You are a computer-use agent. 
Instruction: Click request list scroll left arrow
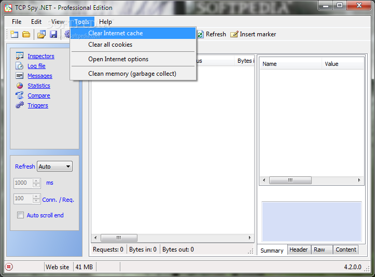pos(95,238)
